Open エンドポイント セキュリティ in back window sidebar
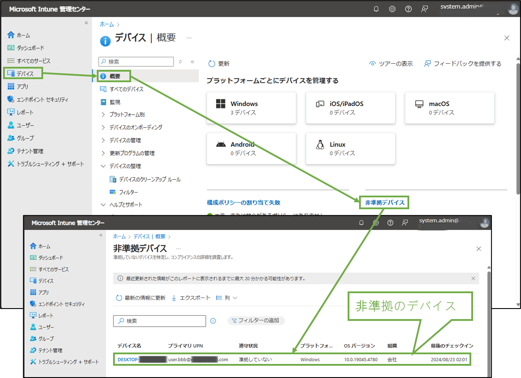Image resolution: width=521 pixels, height=378 pixels. click(38, 99)
